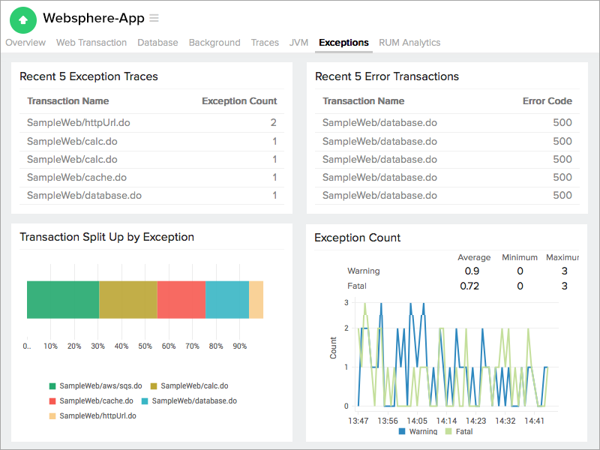Open SampleWeb/httpUrl.do exception trace
The image size is (600, 450).
click(x=78, y=122)
